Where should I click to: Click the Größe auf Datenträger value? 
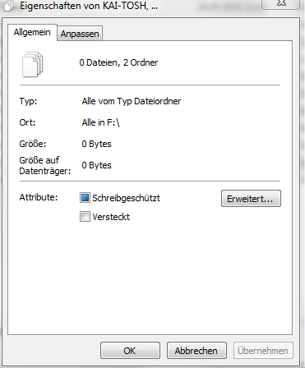(x=96, y=165)
